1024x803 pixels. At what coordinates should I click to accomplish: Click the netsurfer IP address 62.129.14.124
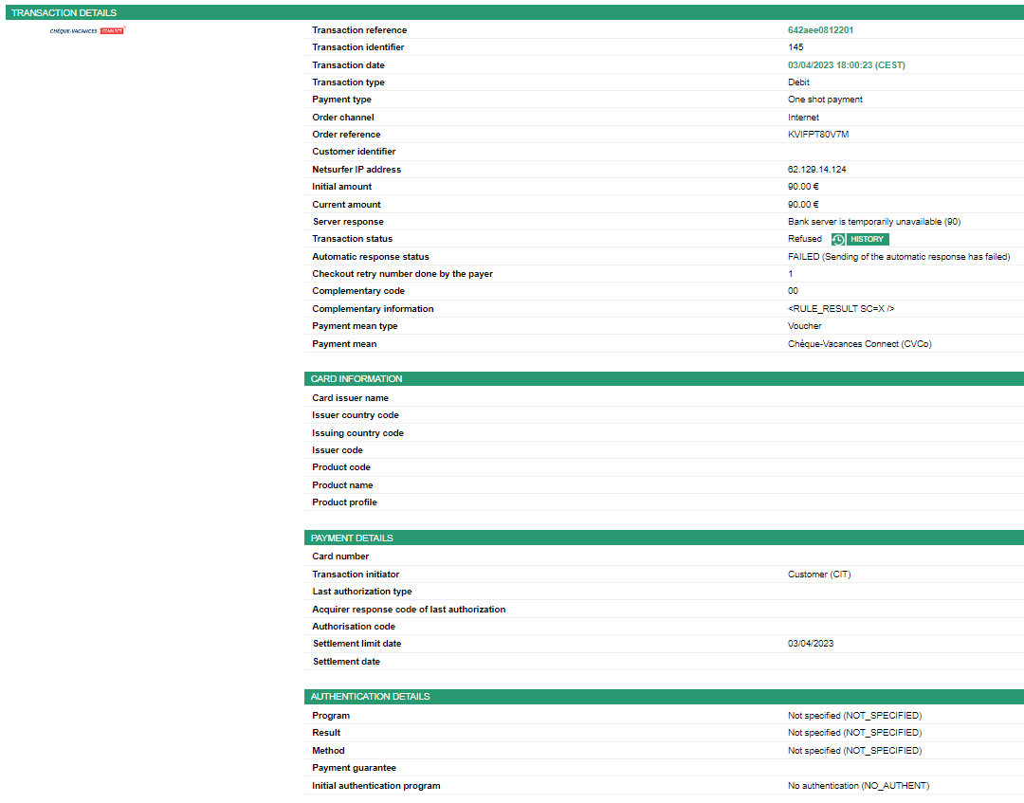pyautogui.click(x=816, y=170)
